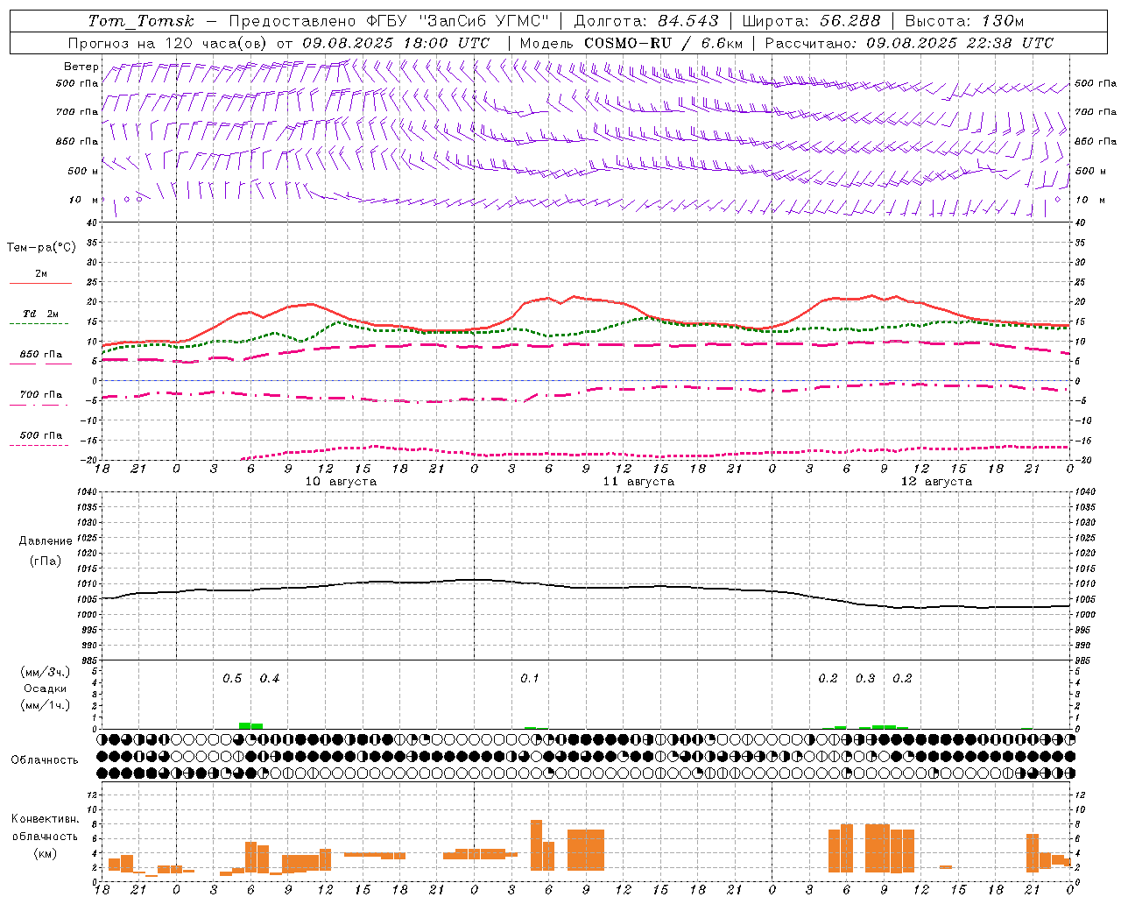The width and height of the screenshot is (1121, 897).
Task: Click the precipitation value 0.5
Action: [x=232, y=679]
